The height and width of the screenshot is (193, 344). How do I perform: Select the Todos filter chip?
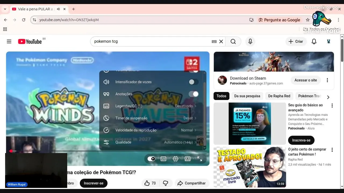coord(221,96)
